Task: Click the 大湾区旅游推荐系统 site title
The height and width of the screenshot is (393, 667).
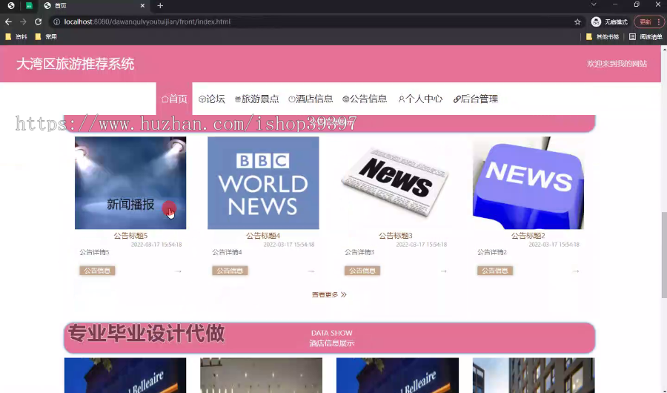Action: click(x=76, y=64)
